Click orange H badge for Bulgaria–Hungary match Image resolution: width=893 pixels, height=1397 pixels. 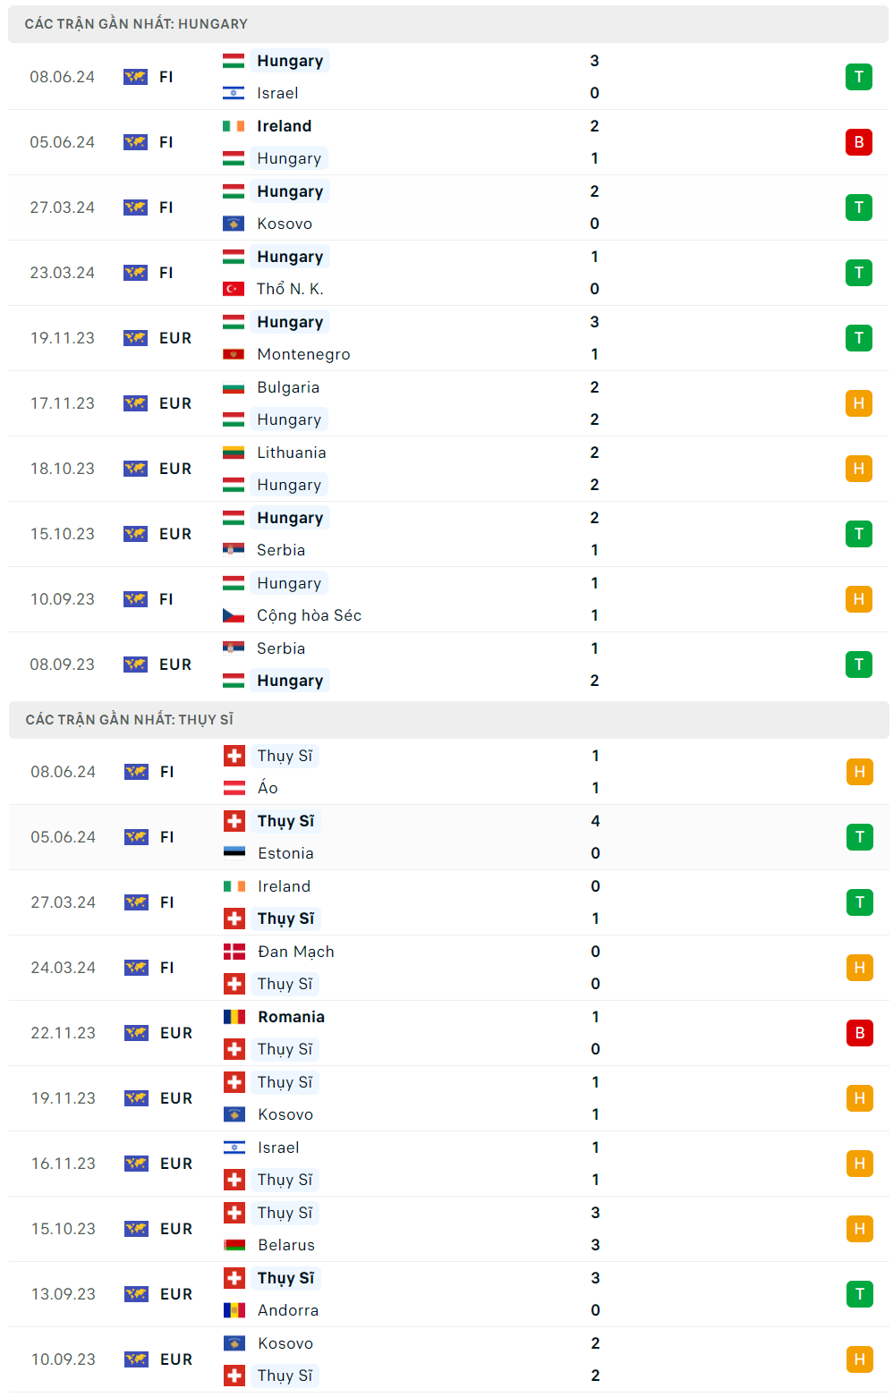858,403
